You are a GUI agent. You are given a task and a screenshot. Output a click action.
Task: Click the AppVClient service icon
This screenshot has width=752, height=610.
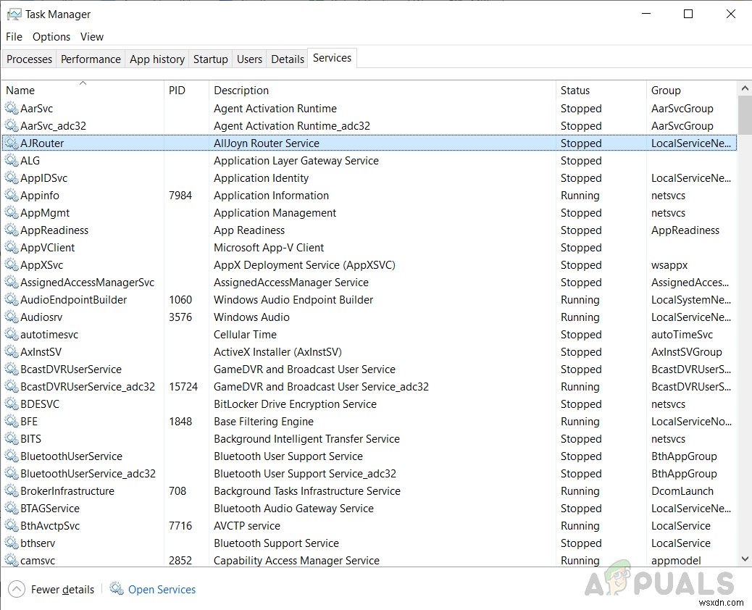[12, 247]
